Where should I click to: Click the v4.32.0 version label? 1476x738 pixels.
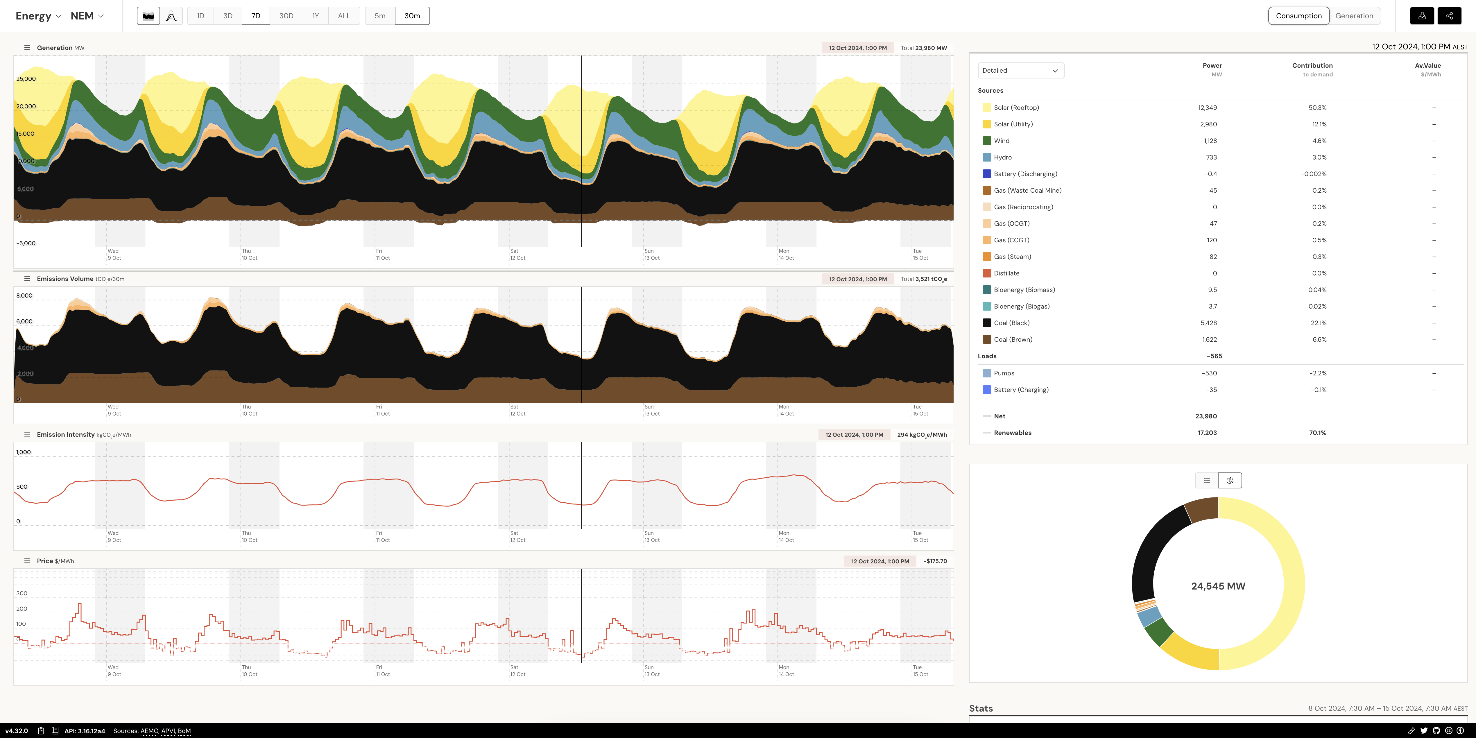click(17, 731)
